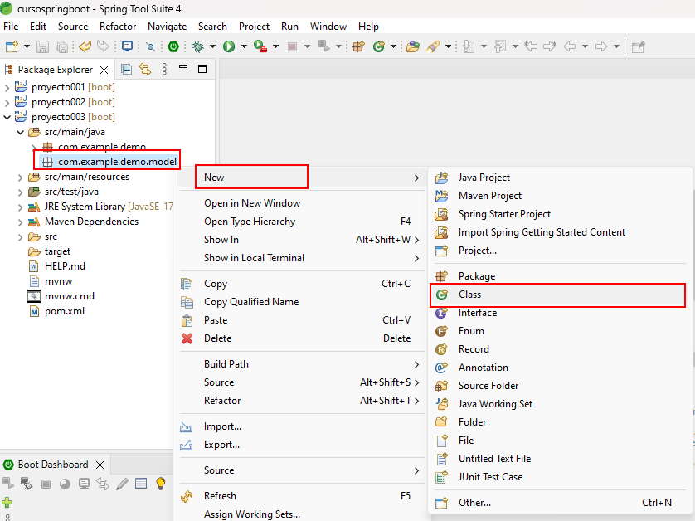Viewport: 695px width, 521px height.
Task: Open dropdown arrow next to New Java Class icon
Action: point(393,46)
